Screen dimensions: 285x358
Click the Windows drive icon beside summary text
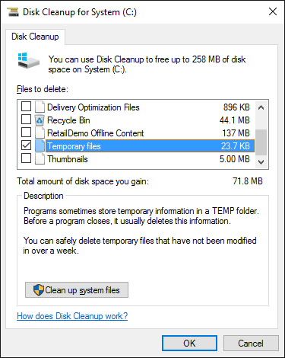point(29,60)
